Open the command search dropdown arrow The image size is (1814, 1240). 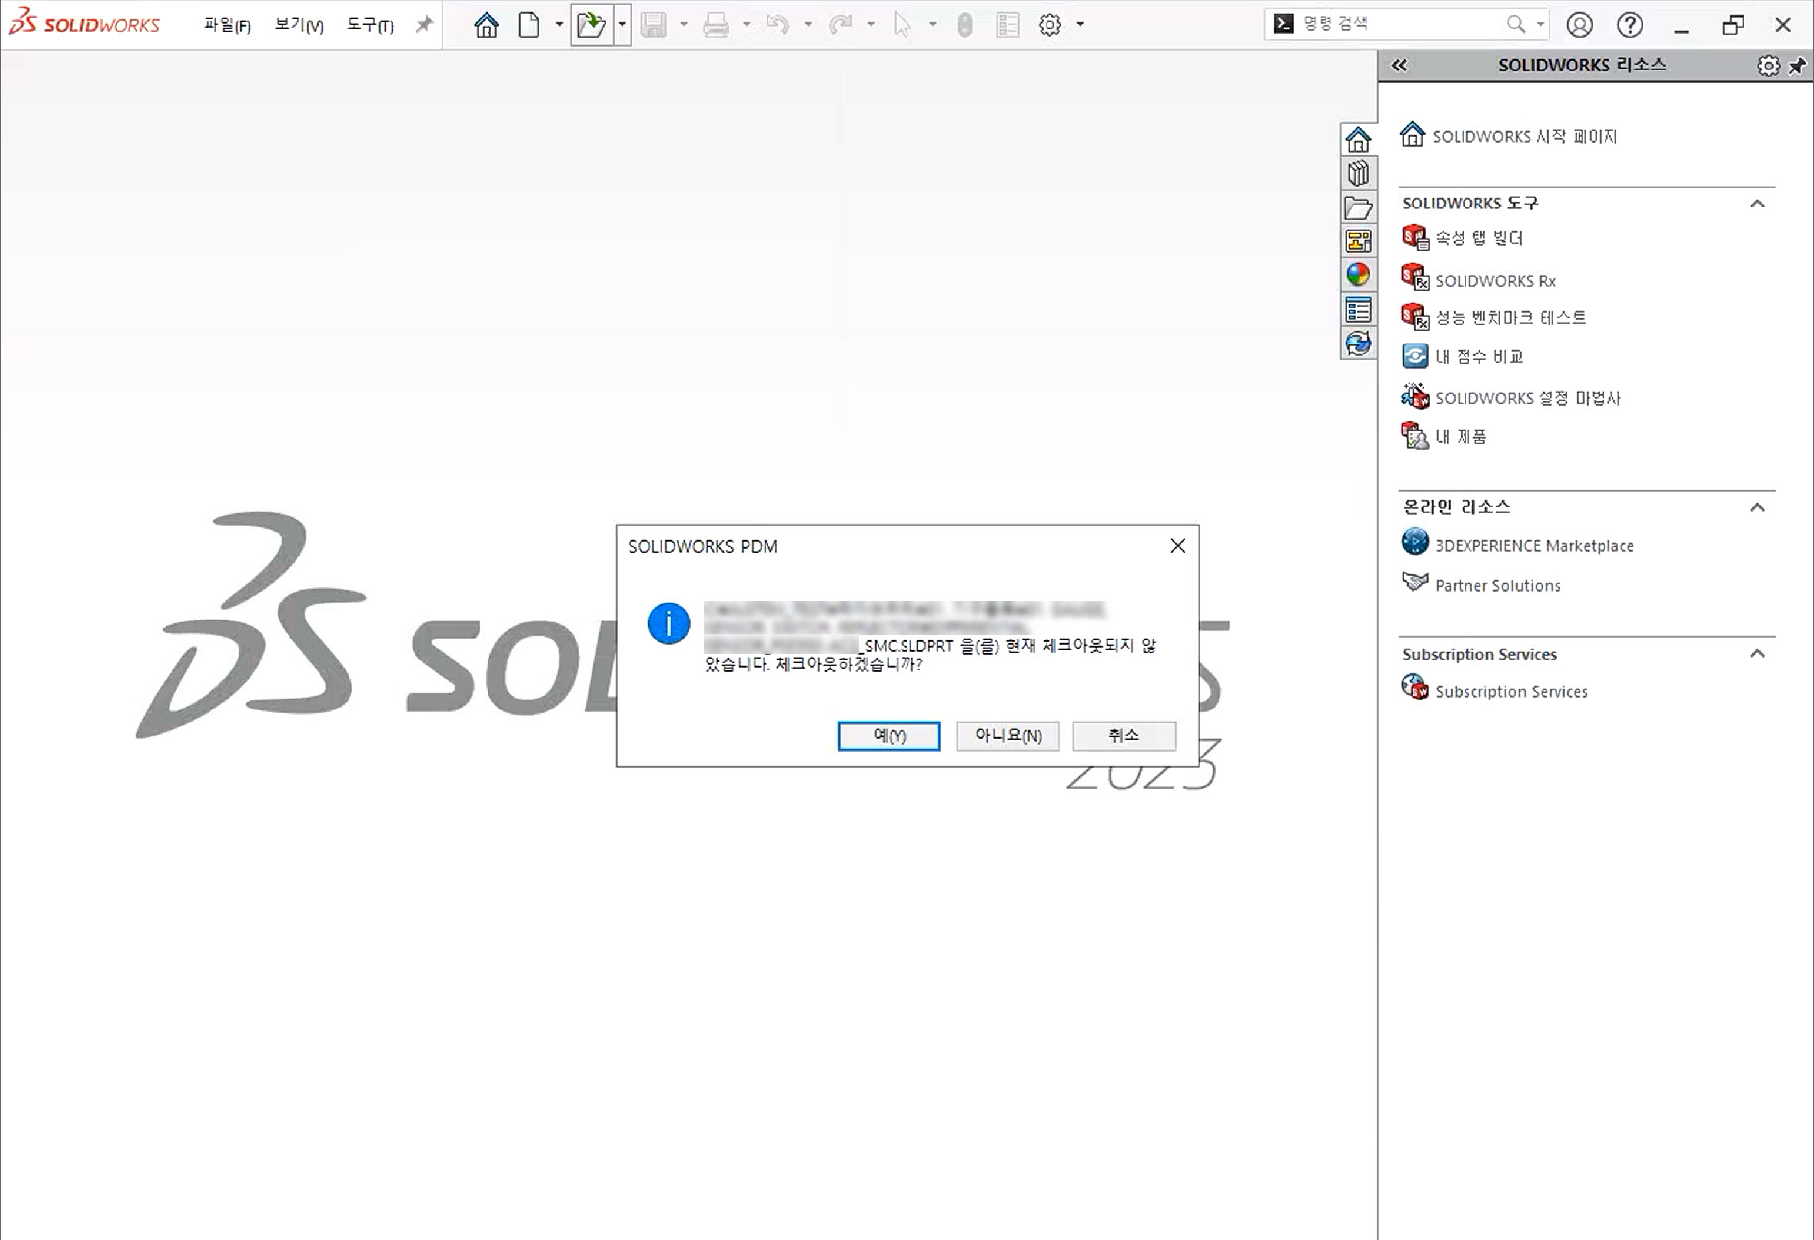(1540, 24)
